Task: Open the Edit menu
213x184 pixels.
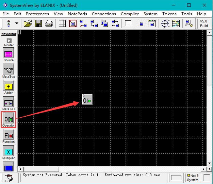Action: click(17, 14)
